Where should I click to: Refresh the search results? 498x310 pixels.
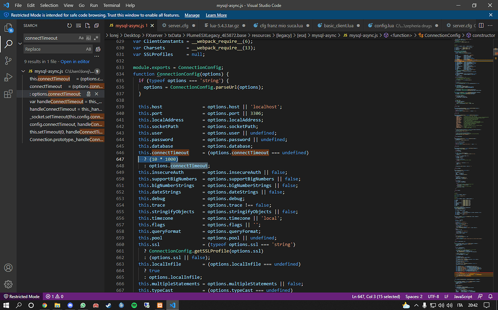click(x=69, y=26)
